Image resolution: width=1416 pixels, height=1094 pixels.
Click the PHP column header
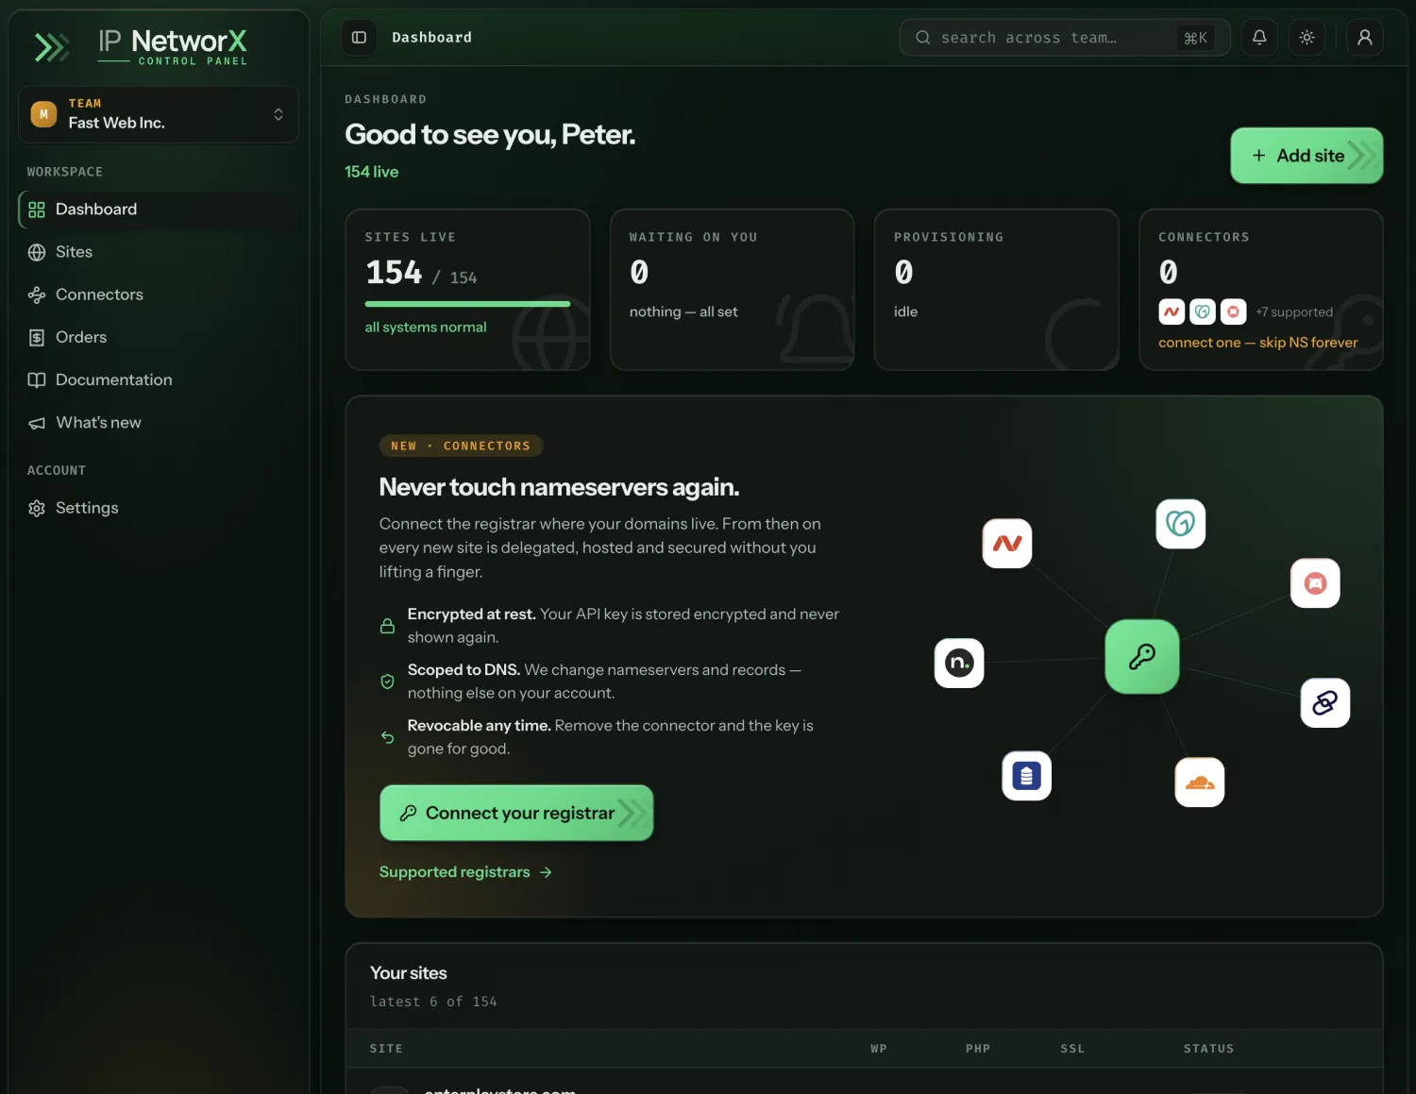tap(978, 1049)
